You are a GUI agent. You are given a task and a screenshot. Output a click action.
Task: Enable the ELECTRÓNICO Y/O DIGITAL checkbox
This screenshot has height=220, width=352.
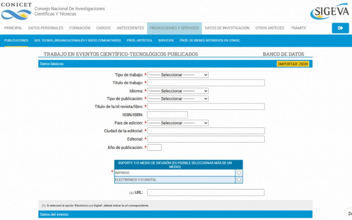click(x=239, y=180)
